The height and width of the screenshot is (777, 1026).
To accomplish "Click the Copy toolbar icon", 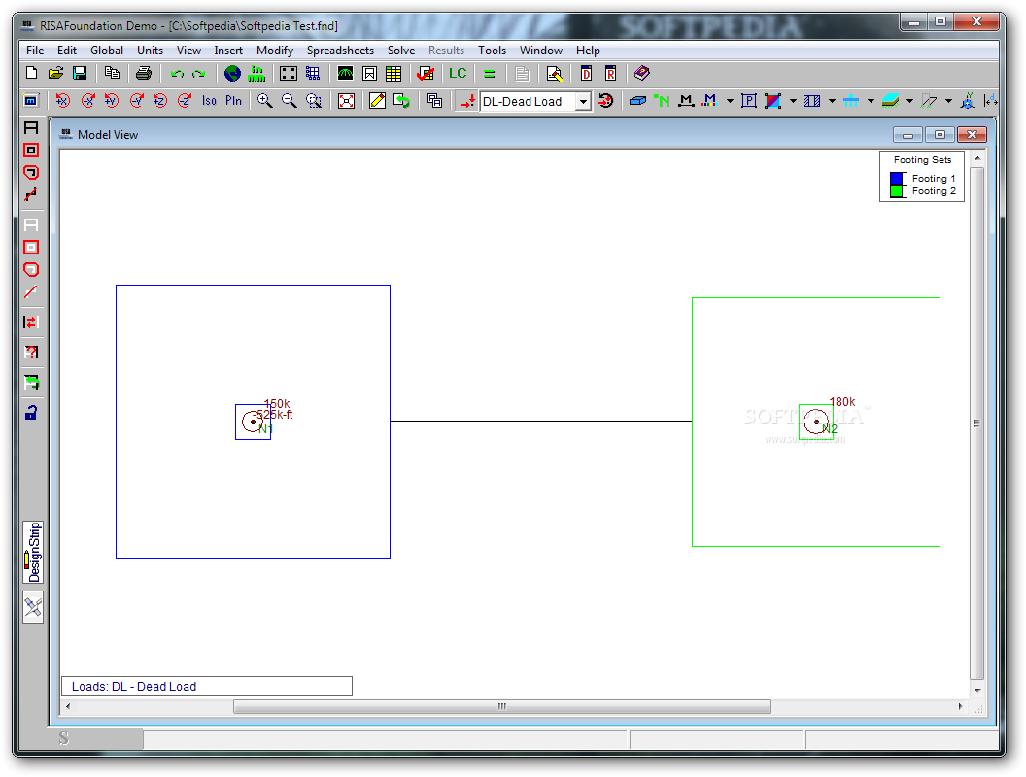I will click(112, 73).
